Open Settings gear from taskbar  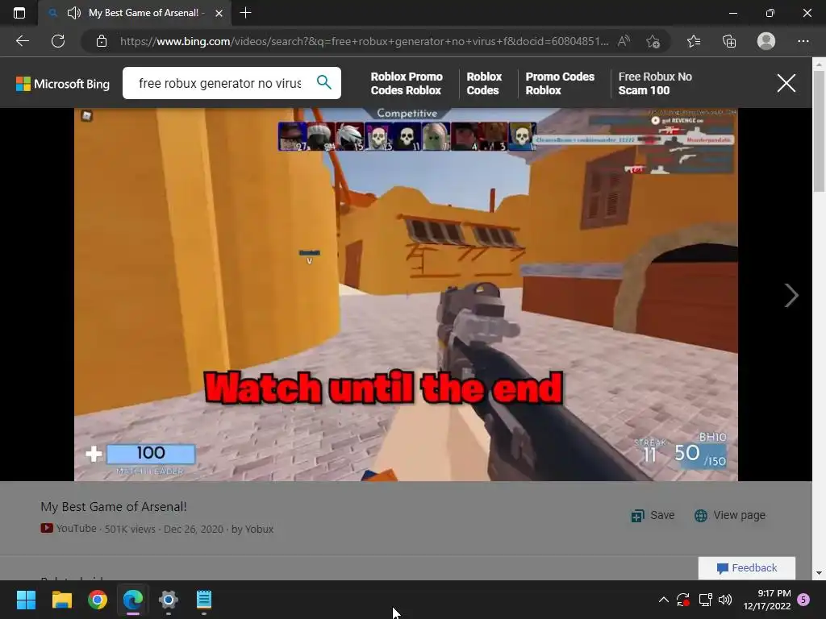(x=169, y=600)
